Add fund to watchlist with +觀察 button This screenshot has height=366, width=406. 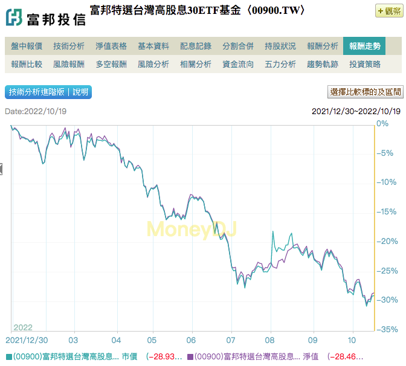(x=389, y=11)
